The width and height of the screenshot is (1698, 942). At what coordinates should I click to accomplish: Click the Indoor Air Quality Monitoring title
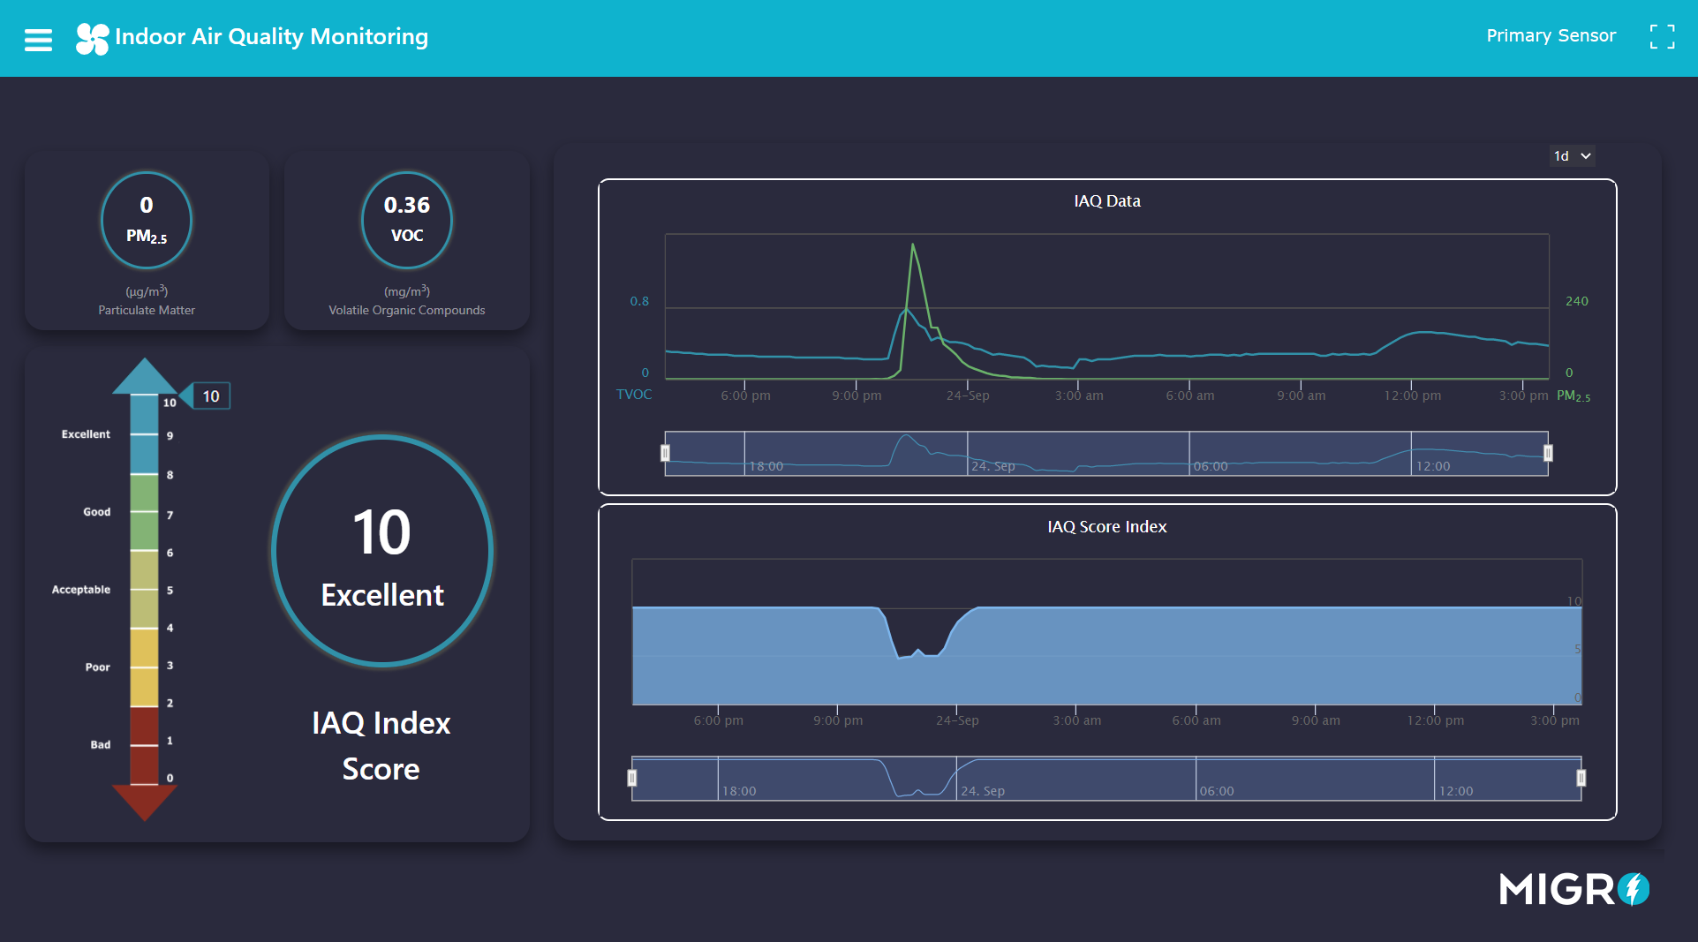coord(271,37)
